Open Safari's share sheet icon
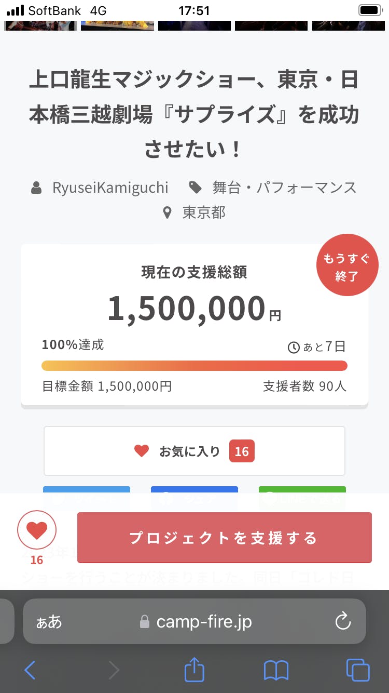The height and width of the screenshot is (693, 389). (195, 669)
